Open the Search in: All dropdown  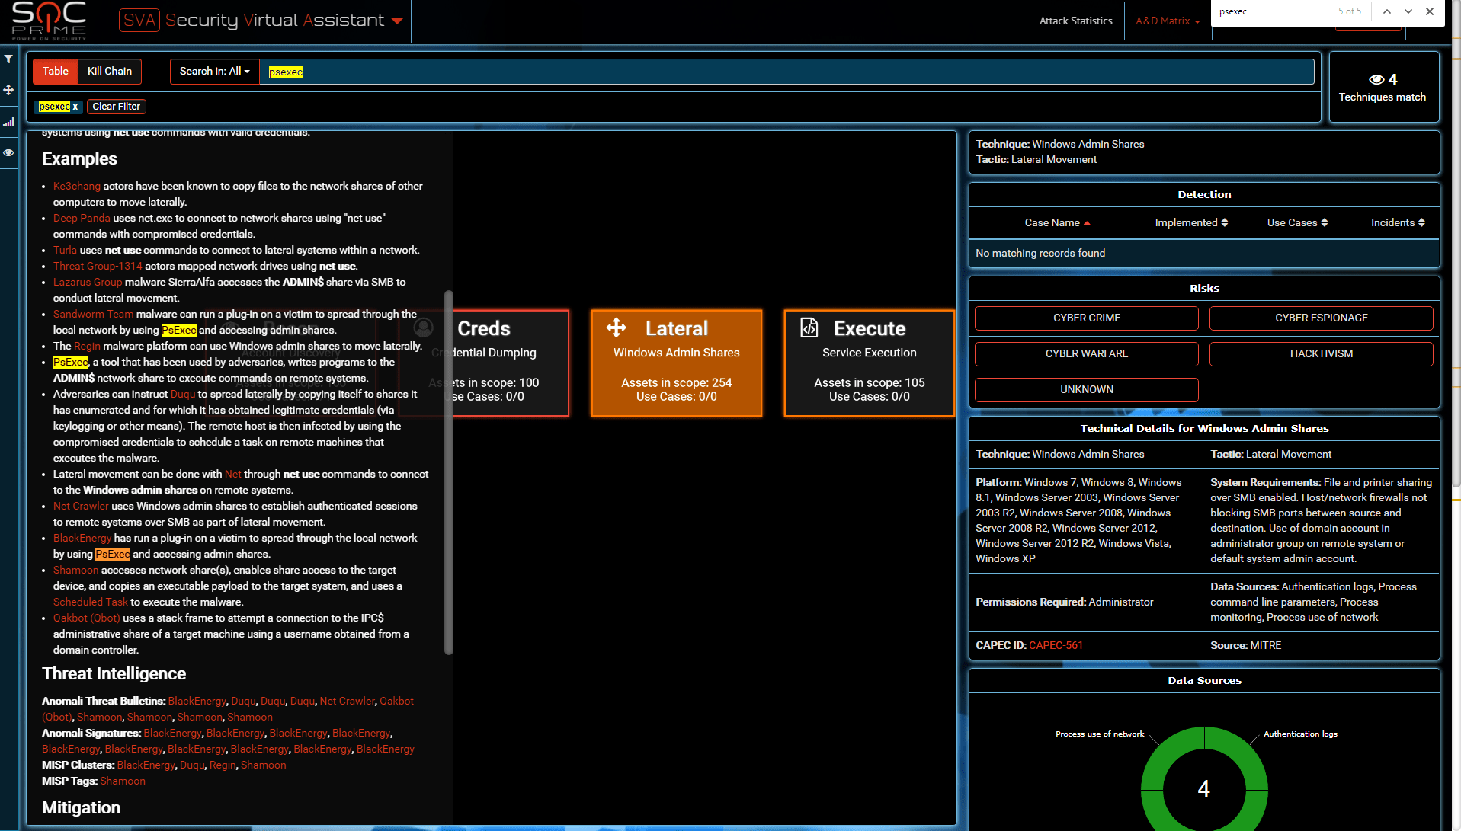coord(214,72)
